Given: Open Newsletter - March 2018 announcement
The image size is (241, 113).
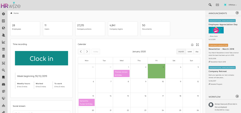Looking at the screenshot, I should click(x=221, y=49).
